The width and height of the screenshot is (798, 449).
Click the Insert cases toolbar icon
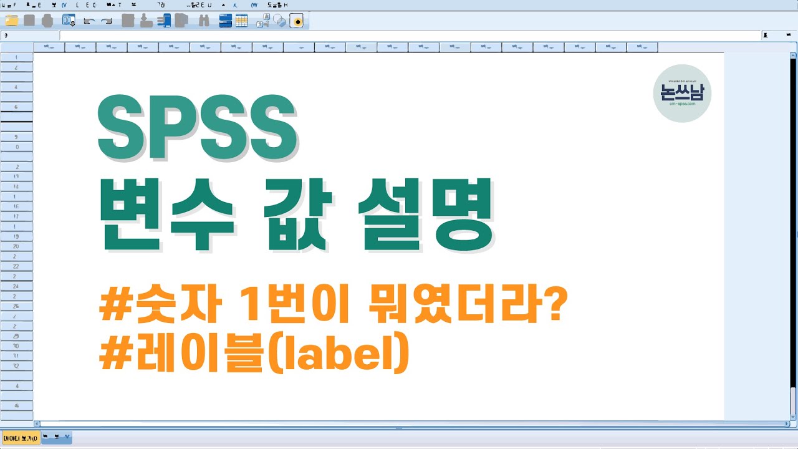pyautogui.click(x=226, y=21)
